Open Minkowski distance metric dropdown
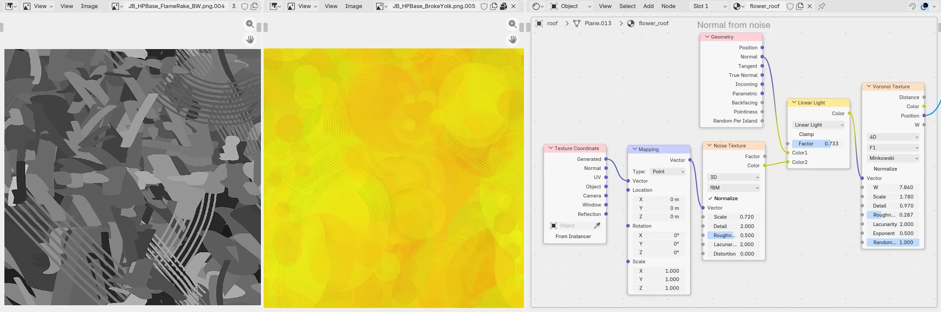The image size is (941, 312). (893, 158)
